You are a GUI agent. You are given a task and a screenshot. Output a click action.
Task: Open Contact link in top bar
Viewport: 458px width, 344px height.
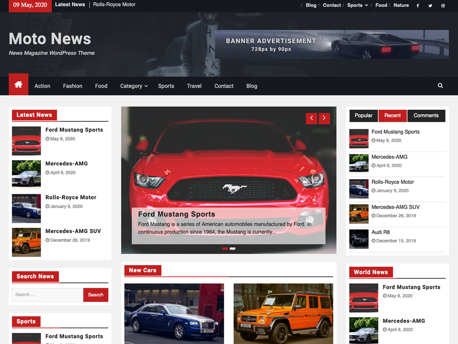tap(332, 5)
